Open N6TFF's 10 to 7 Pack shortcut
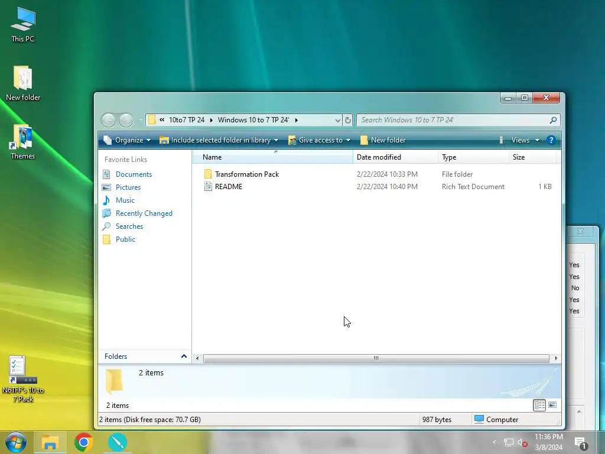This screenshot has width=605, height=454. tap(23, 379)
